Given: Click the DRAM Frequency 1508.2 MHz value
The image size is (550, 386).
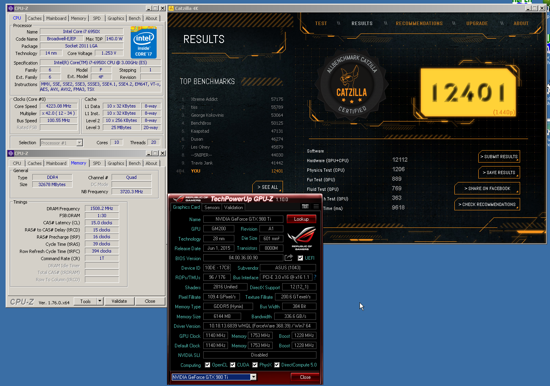Looking at the screenshot, I should pos(102,208).
